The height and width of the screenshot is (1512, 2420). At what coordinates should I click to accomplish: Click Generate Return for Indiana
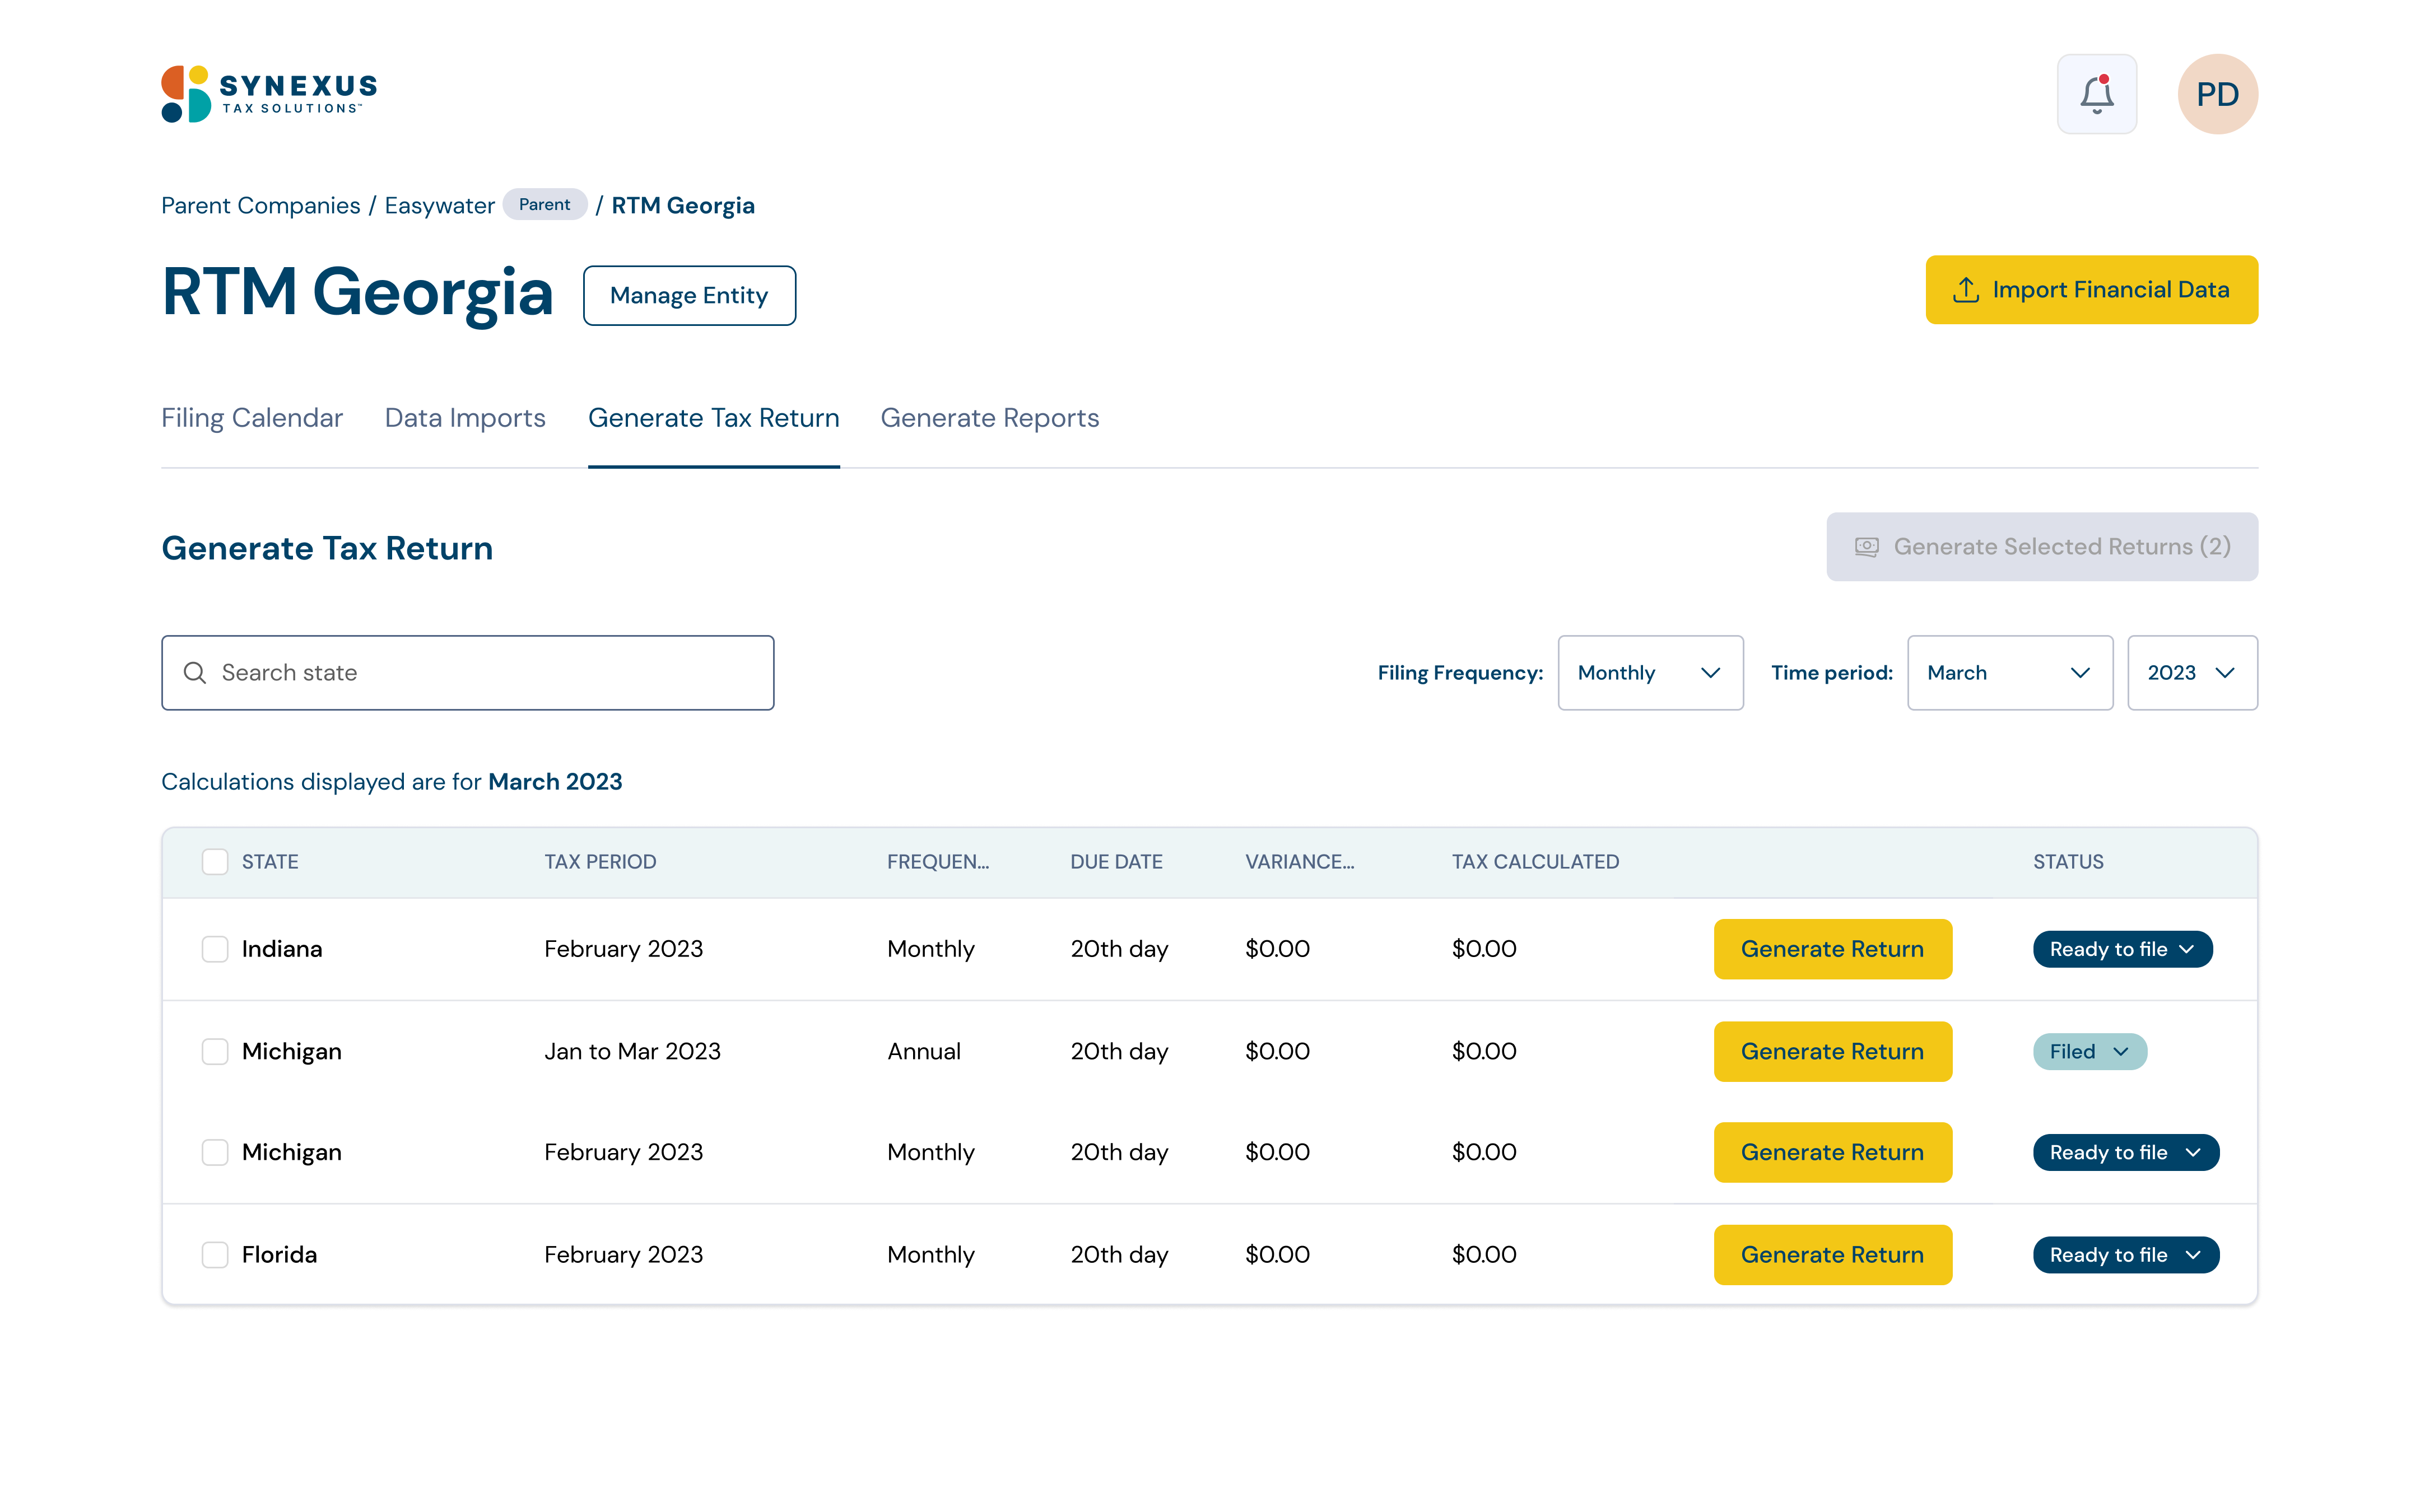pyautogui.click(x=1831, y=949)
